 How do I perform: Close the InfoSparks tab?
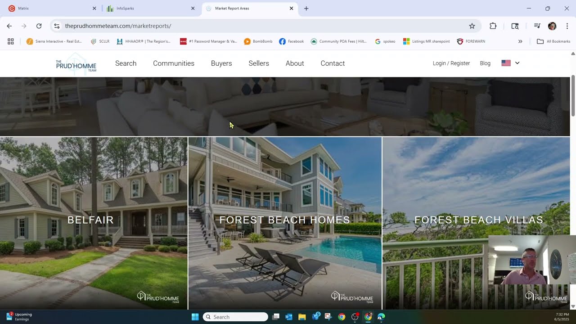pos(193,8)
